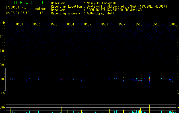
Task: Click the tallest yellow level spike after 0558
Action: [150, 108]
